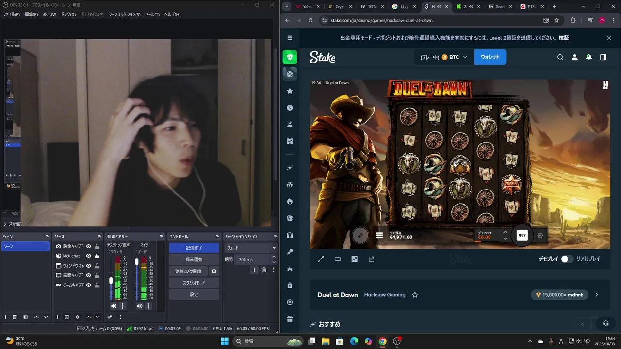Click the trash icon in the OBS Scenes panel
This screenshot has width=621, height=349.
15,317
